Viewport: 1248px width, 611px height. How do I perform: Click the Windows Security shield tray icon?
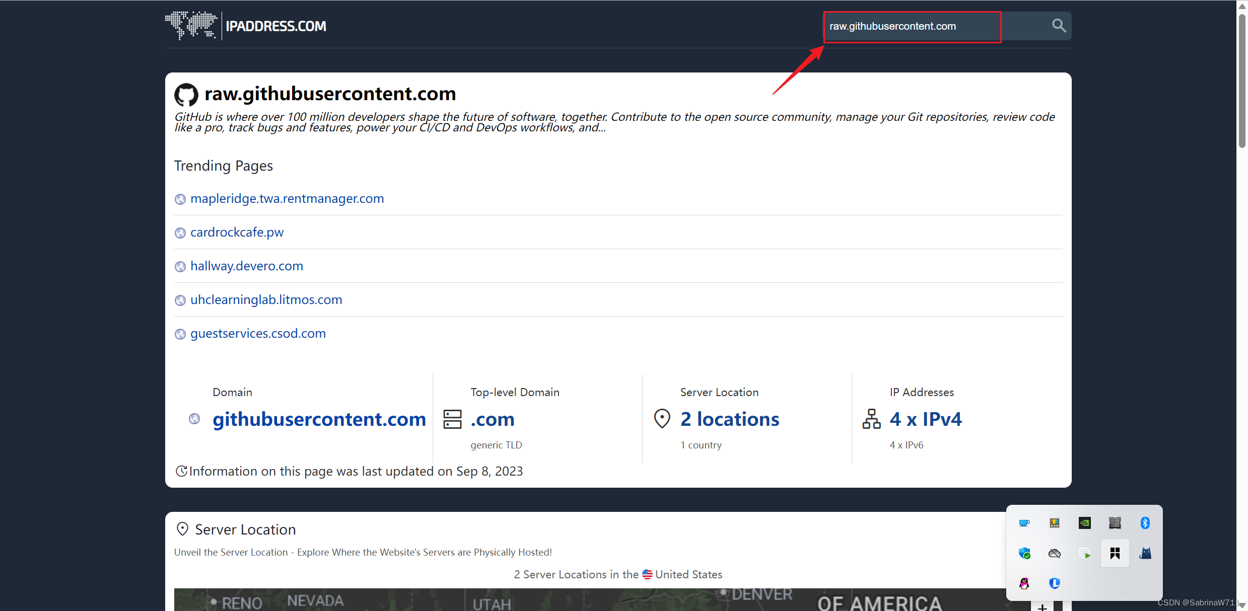click(1024, 554)
